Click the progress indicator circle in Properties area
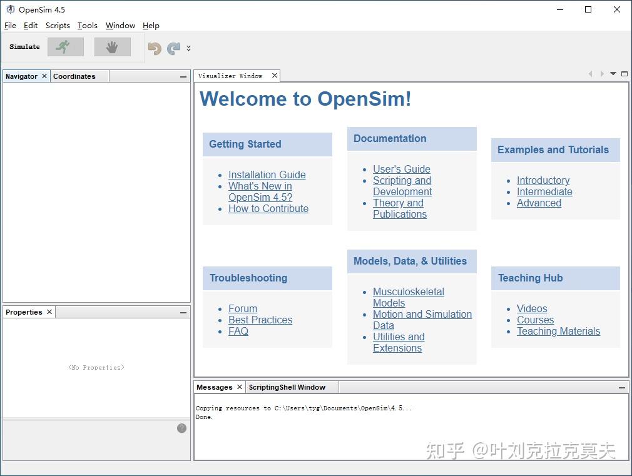632x476 pixels. click(181, 428)
